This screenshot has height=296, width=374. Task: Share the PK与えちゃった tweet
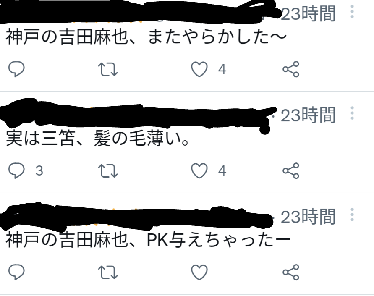291,272
